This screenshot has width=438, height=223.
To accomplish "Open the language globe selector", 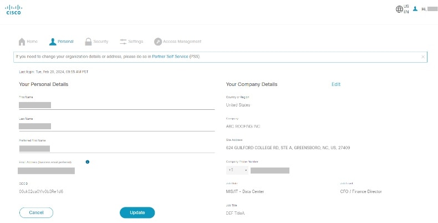I will pyautogui.click(x=399, y=9).
